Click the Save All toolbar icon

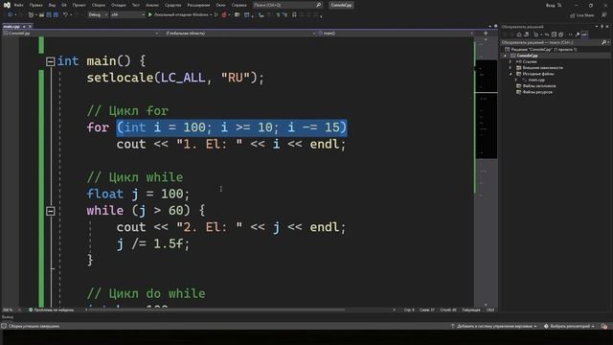coord(56,15)
